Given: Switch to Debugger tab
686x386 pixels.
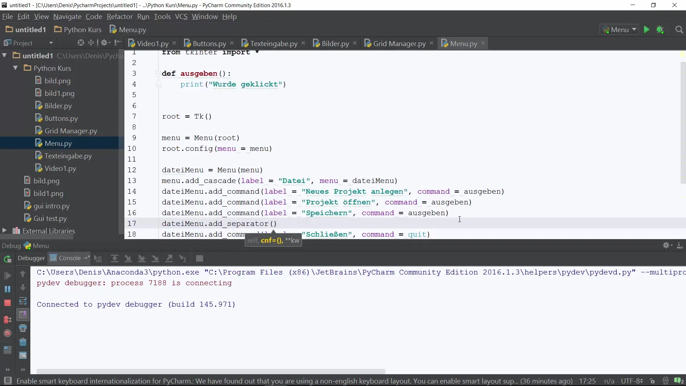Looking at the screenshot, I should pyautogui.click(x=31, y=258).
